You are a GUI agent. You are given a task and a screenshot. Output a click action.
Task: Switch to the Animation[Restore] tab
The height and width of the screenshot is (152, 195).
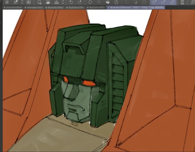coord(13,8)
